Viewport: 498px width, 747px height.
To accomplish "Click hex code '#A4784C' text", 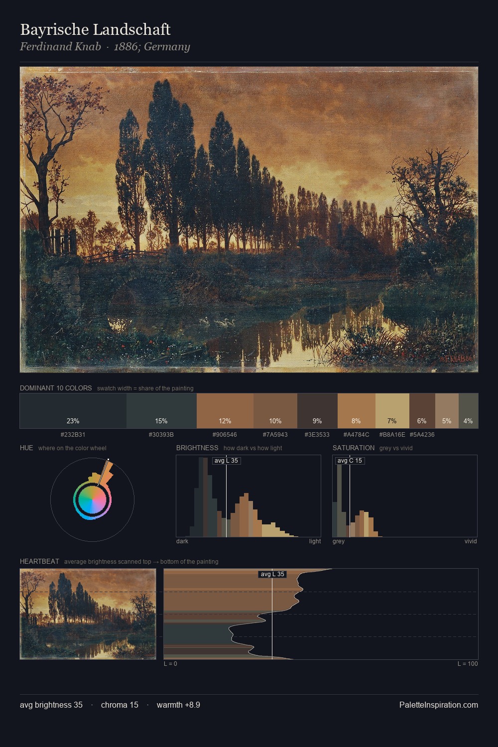I will point(356,435).
